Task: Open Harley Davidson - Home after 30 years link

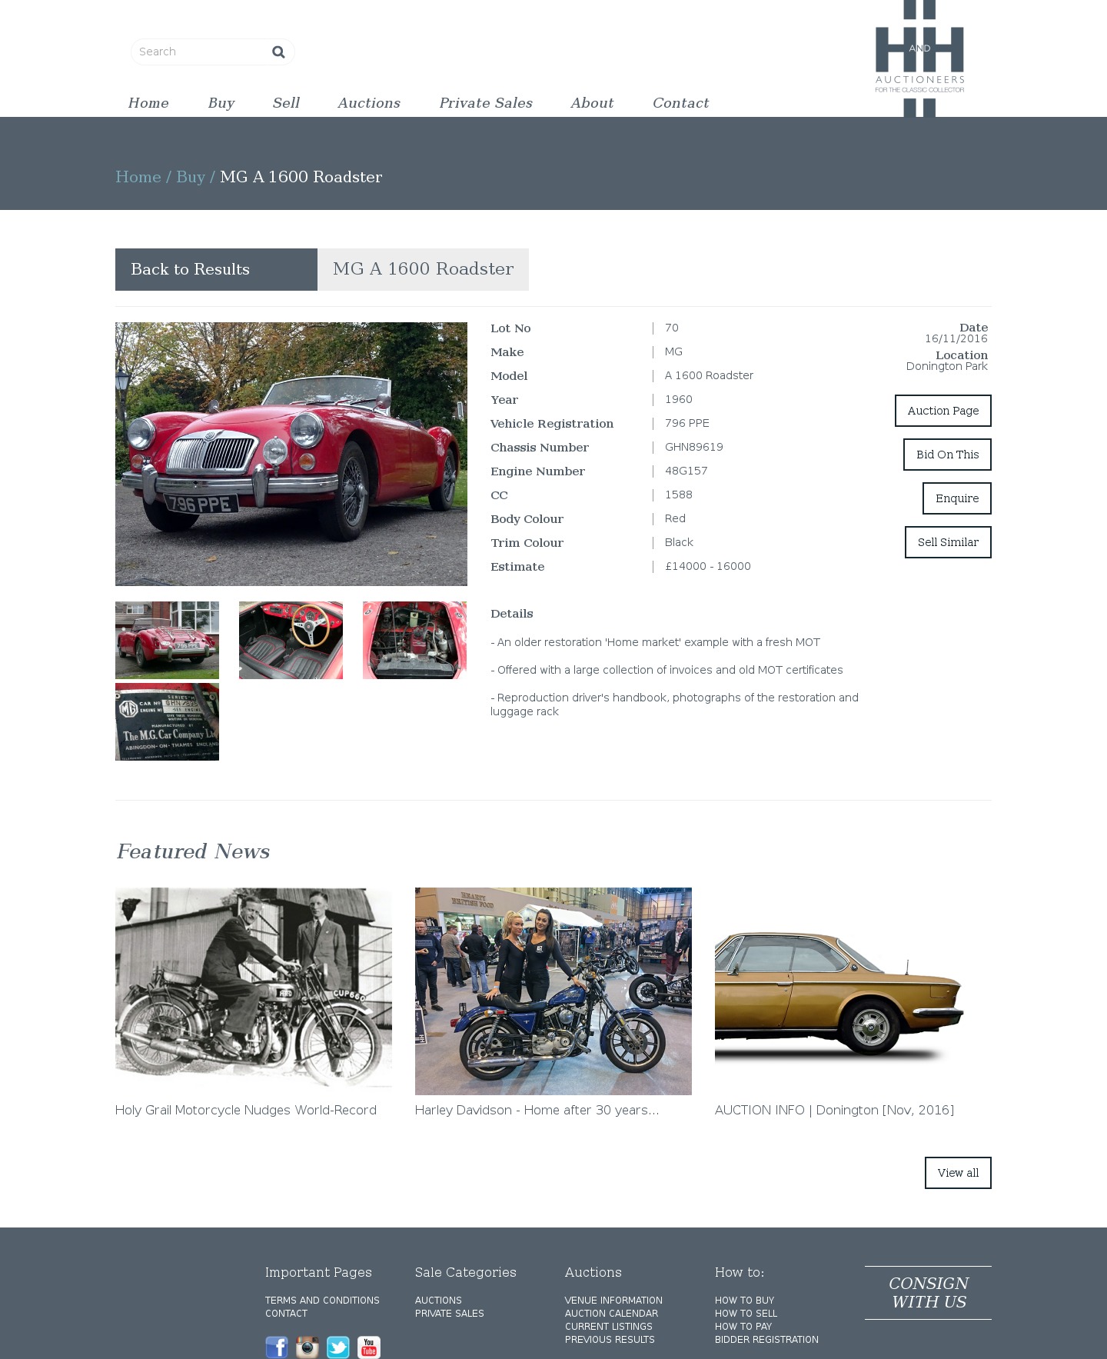Action: pos(537,1110)
